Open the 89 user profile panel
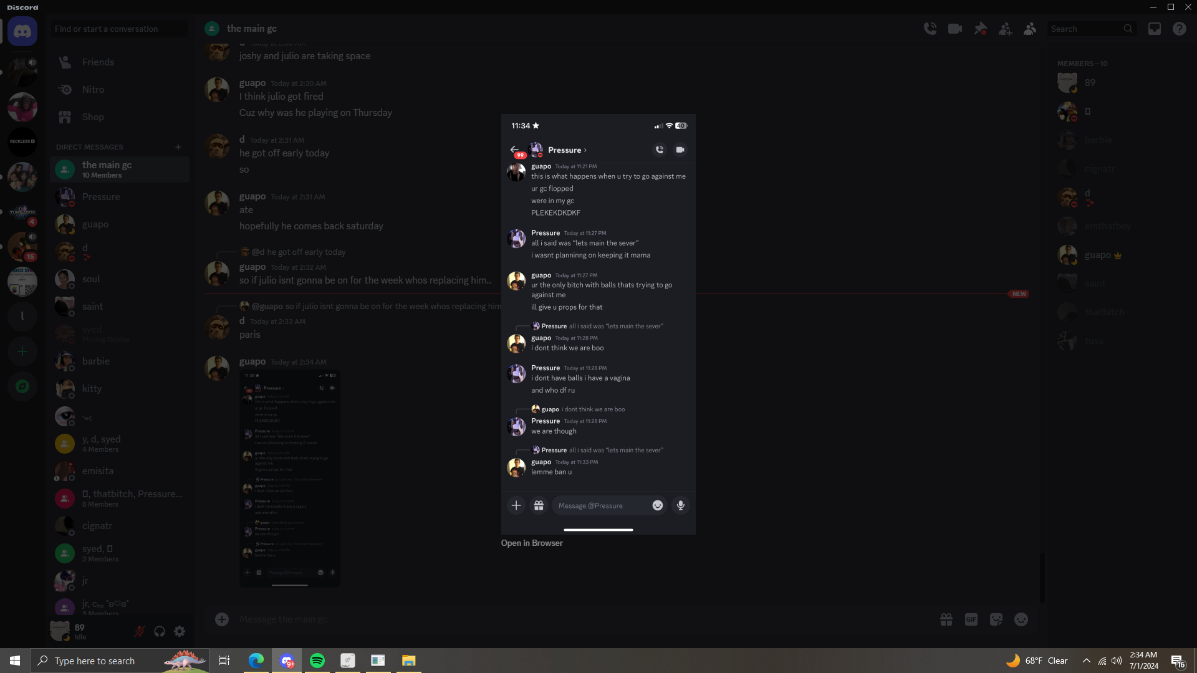 89,631
